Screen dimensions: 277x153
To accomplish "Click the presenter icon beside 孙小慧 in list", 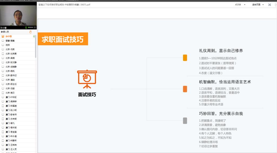I will pos(3,36).
